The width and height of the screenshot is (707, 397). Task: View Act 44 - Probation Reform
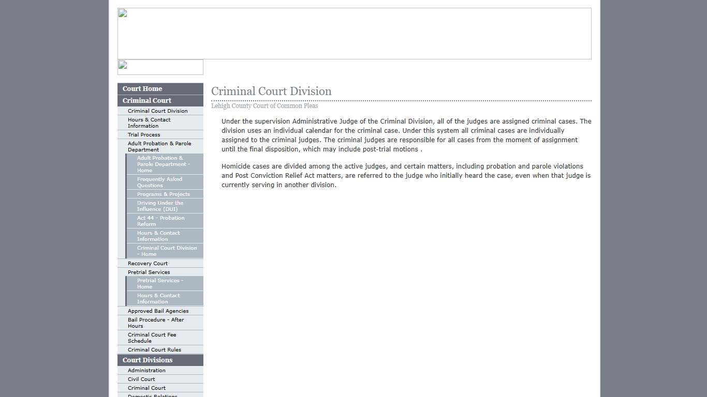pos(161,221)
